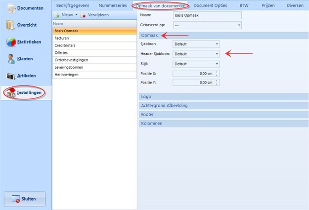Select Facturen in the list

[x=94, y=38]
